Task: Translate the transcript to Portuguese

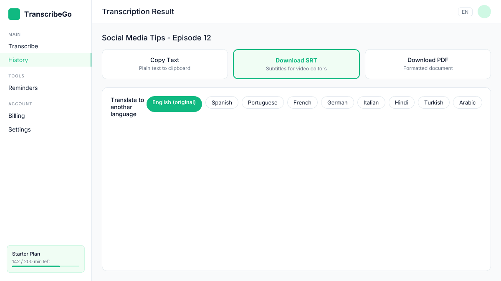Action: click(x=263, y=102)
